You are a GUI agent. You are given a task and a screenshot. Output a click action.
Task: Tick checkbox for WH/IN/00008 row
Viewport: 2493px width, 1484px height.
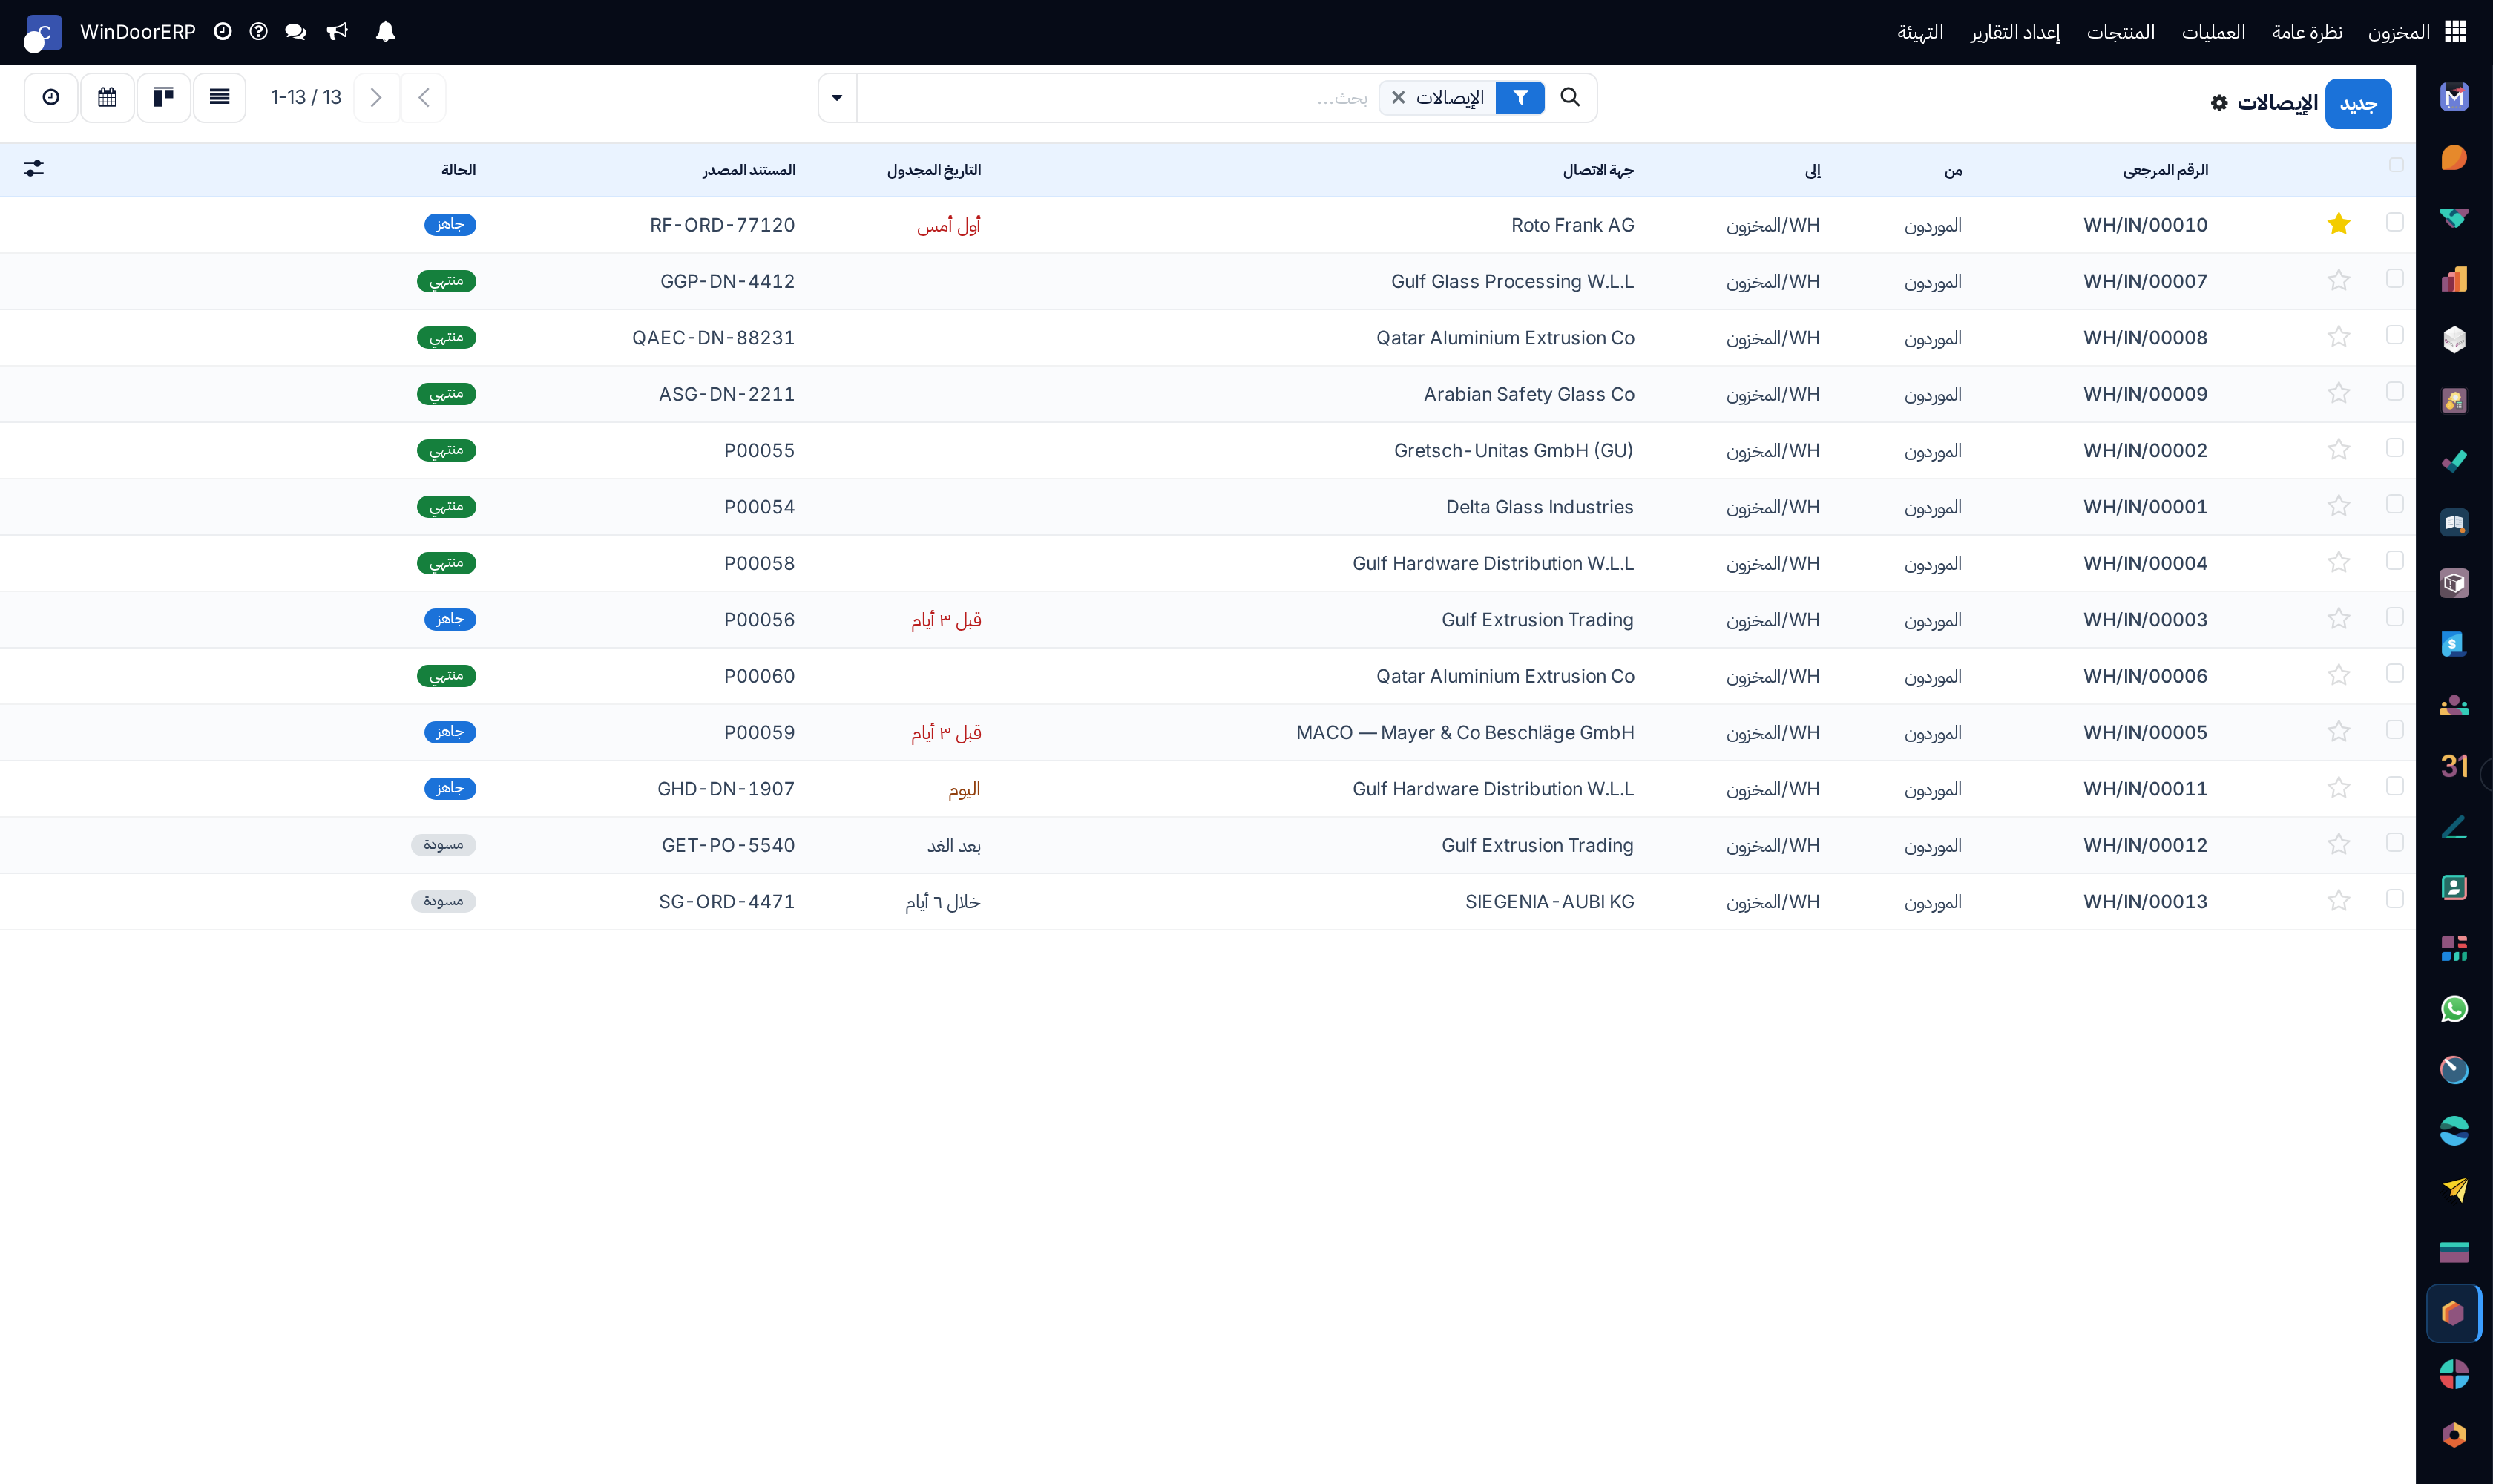click(x=2394, y=335)
